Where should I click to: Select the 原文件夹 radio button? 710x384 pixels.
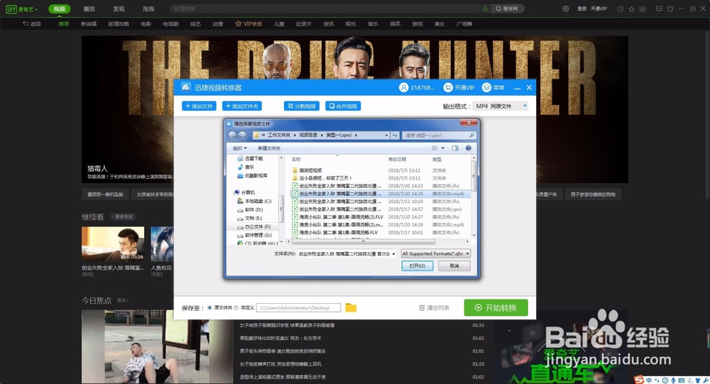point(209,307)
